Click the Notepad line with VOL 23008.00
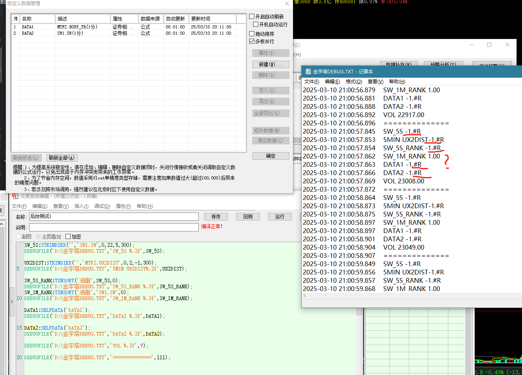 (x=364, y=181)
